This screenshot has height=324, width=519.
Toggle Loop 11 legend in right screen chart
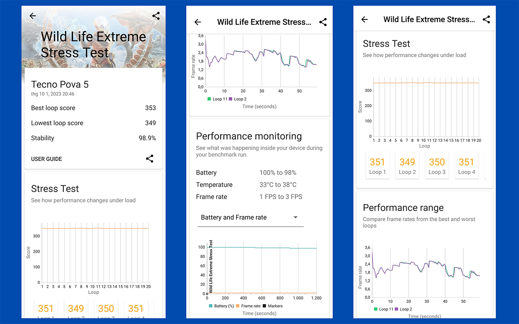click(384, 309)
